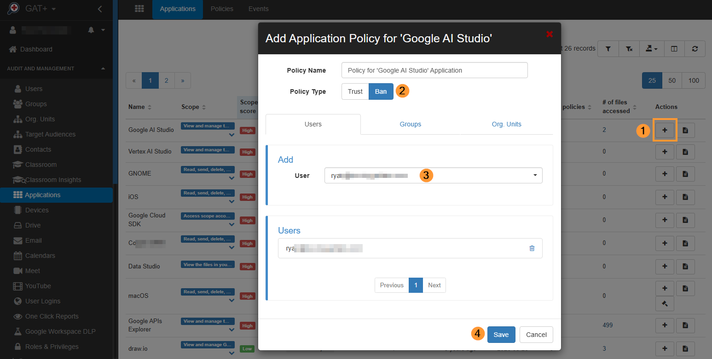
Task: Open the export dropdown icon
Action: click(651, 49)
